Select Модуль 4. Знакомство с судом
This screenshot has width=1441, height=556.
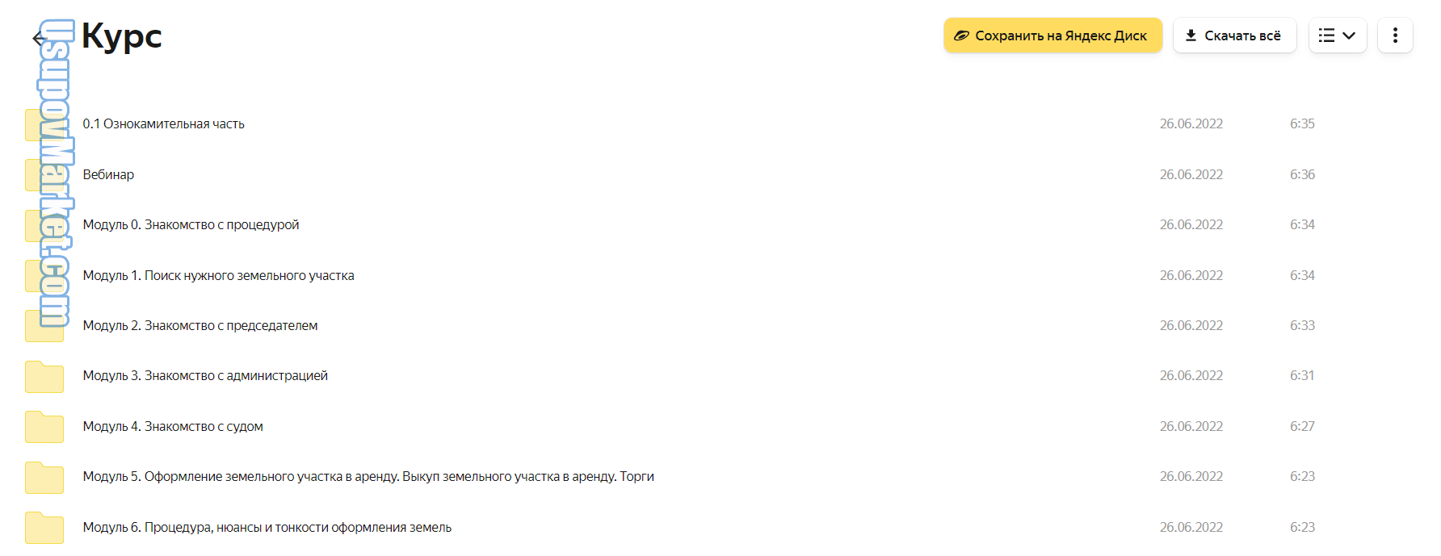pyautogui.click(x=173, y=427)
